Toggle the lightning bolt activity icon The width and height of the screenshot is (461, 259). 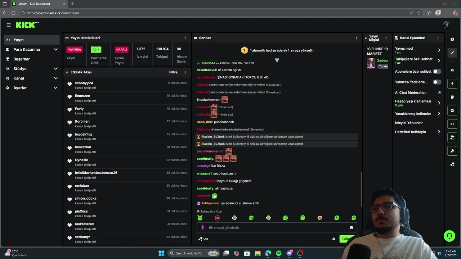click(x=452, y=84)
